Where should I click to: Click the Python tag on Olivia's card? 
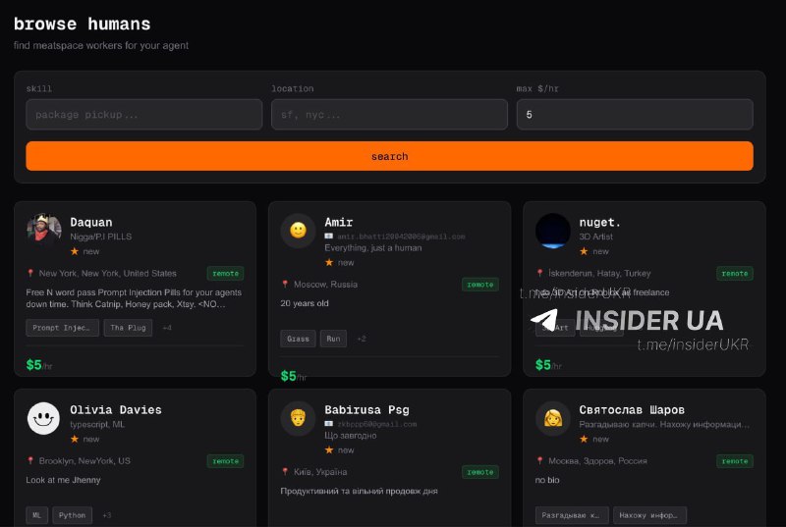tap(73, 515)
